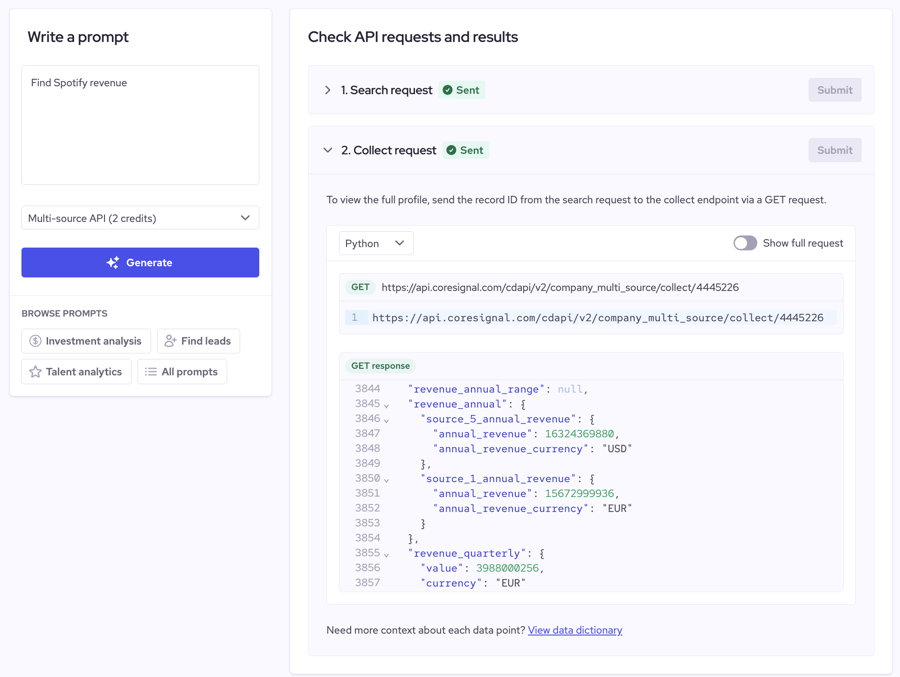Toggle Show full request switch
Screen dimensions: 900x677
point(745,243)
